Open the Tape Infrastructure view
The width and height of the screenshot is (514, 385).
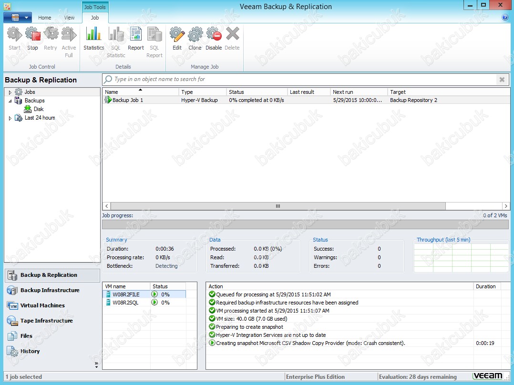point(52,321)
